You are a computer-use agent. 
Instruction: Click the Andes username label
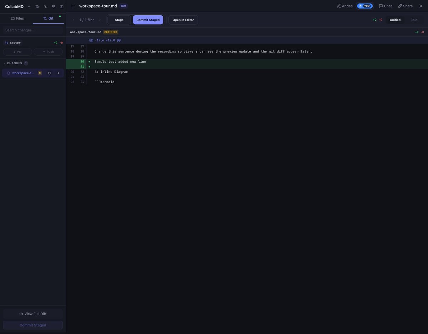347,6
